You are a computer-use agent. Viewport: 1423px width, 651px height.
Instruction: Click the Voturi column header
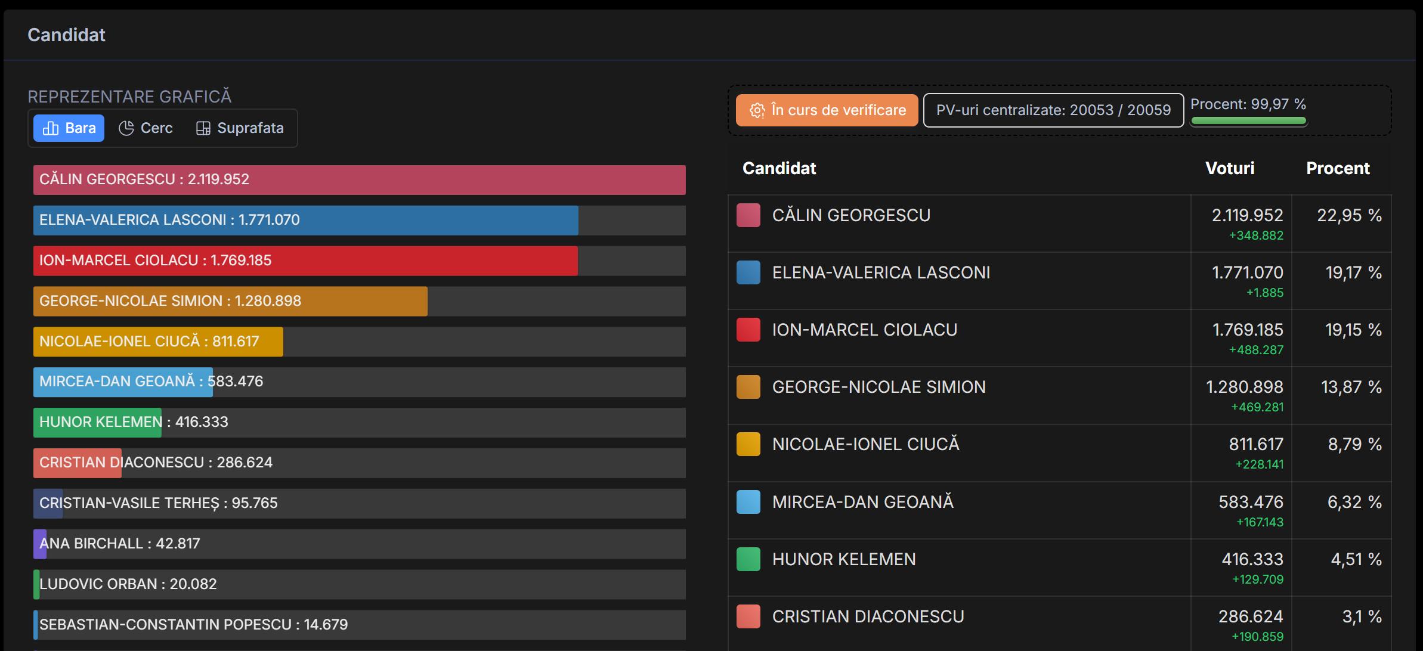tap(1230, 168)
